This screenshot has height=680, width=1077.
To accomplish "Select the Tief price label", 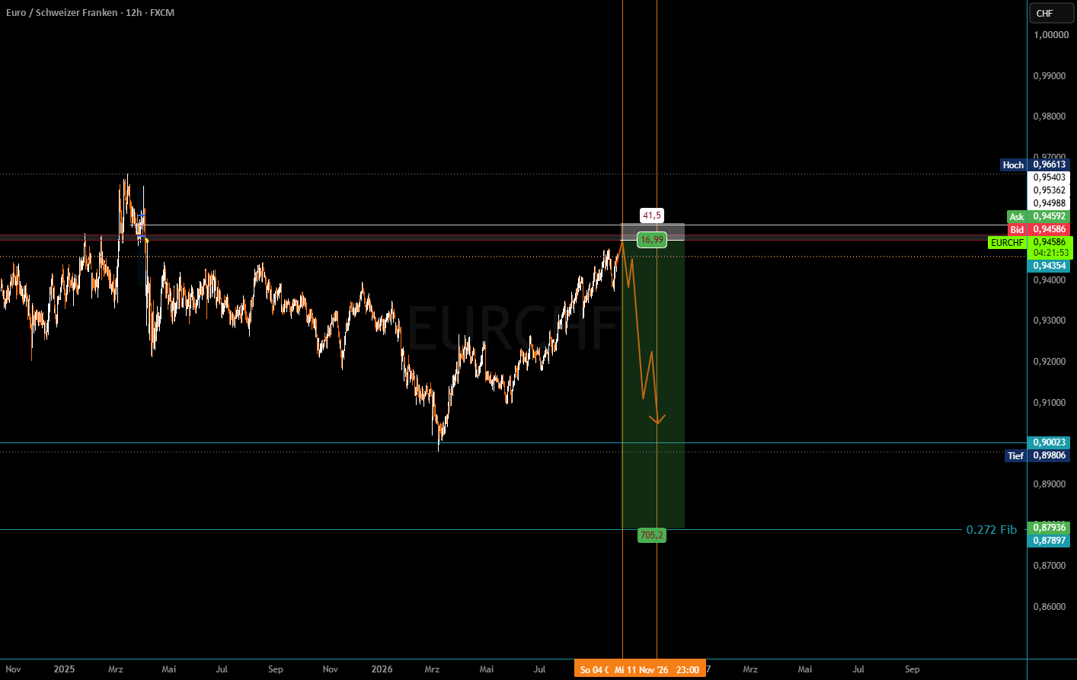I will (1015, 455).
